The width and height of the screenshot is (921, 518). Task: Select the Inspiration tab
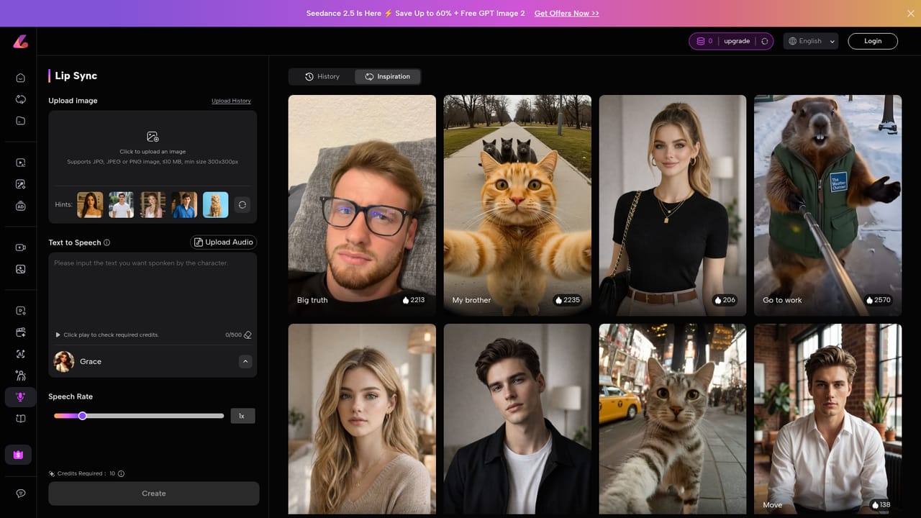click(388, 76)
